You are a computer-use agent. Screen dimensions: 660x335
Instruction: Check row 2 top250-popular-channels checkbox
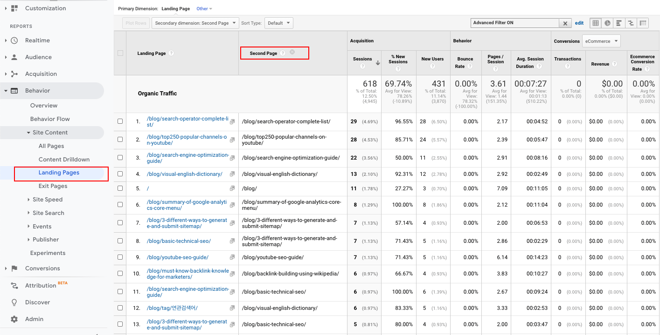point(120,140)
